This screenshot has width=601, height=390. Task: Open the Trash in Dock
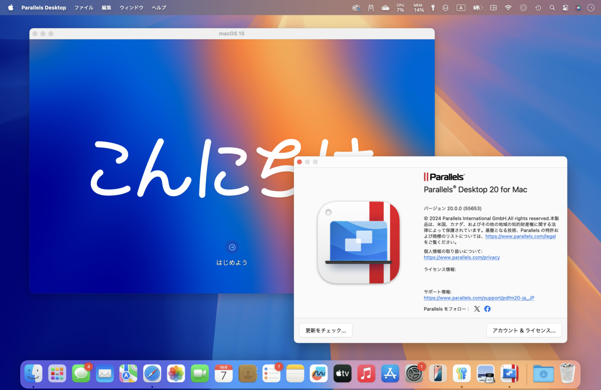[568, 374]
